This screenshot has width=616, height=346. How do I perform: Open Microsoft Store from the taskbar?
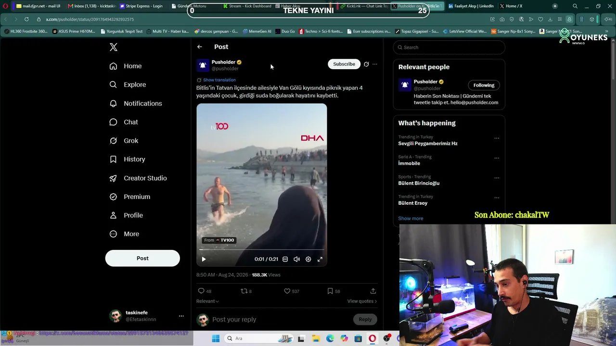(x=359, y=338)
